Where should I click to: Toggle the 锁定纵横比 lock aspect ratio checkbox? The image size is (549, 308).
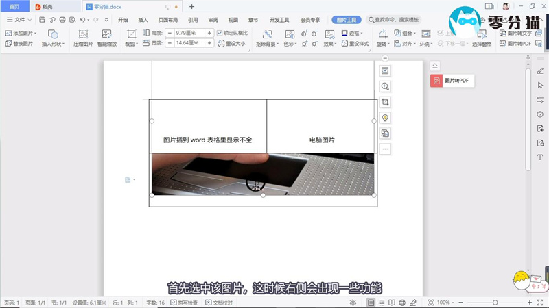(220, 33)
